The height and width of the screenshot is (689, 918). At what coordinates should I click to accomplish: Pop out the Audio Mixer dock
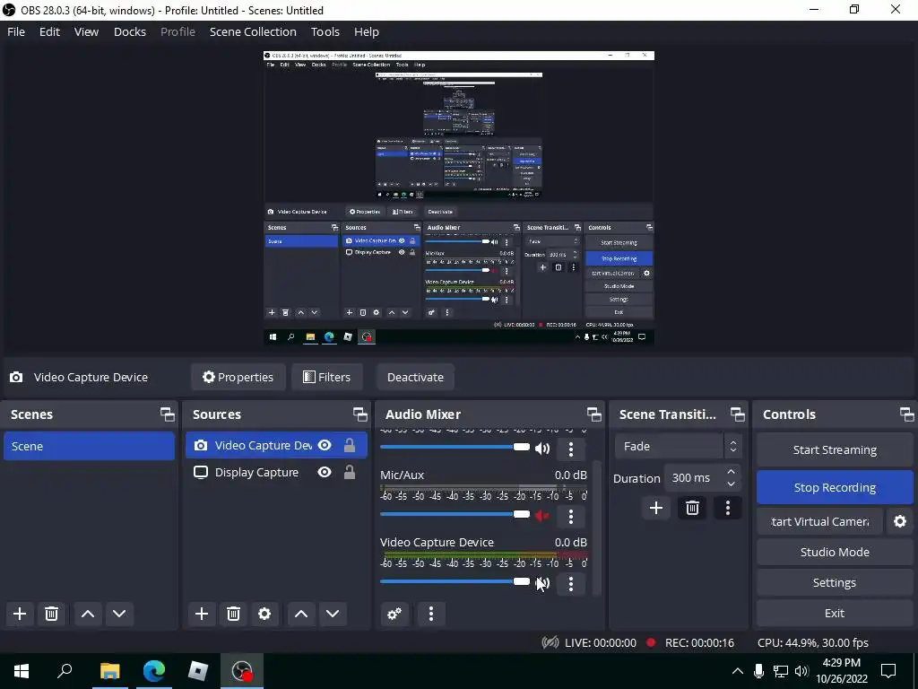tap(594, 414)
